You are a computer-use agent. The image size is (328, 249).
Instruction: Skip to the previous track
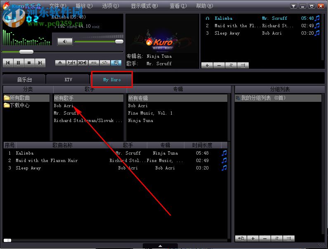[x=8, y=63]
